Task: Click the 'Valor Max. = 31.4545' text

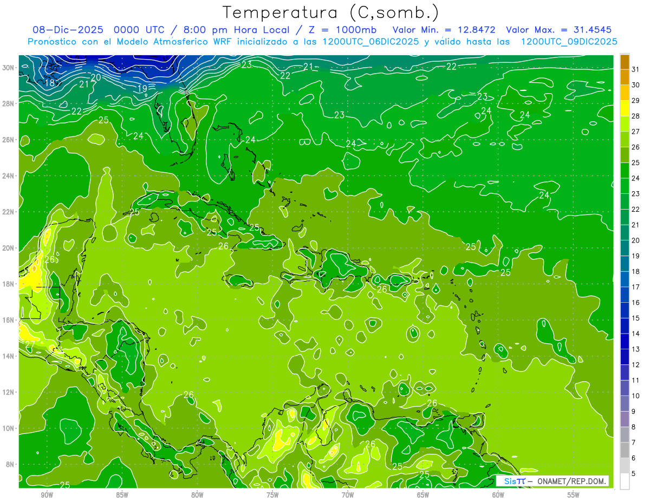Action: coord(559,30)
